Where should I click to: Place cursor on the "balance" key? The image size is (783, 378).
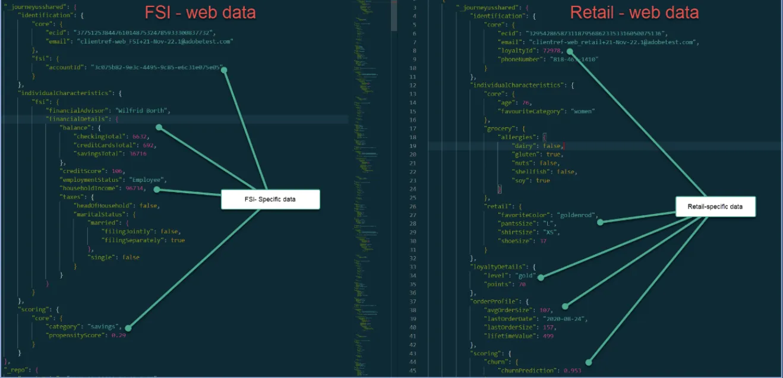click(76, 128)
